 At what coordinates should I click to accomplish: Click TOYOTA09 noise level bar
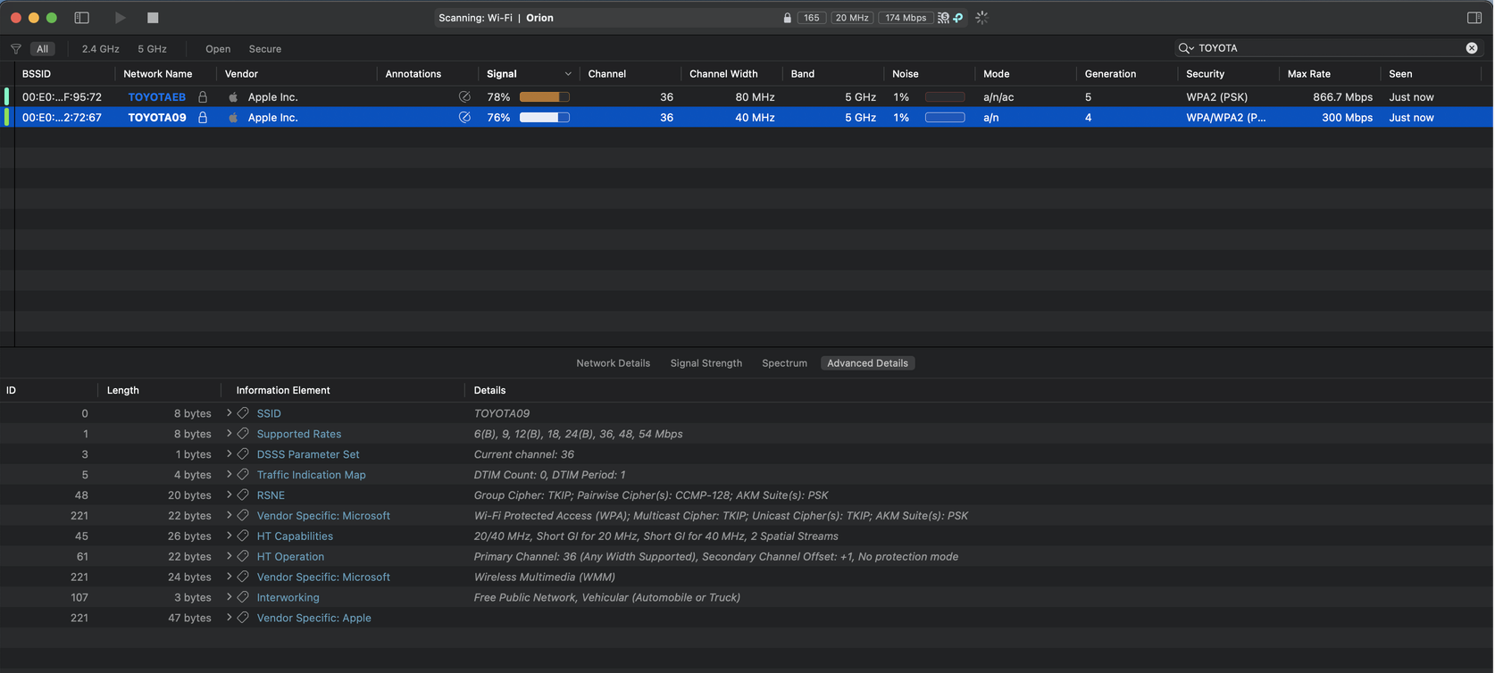(x=945, y=117)
